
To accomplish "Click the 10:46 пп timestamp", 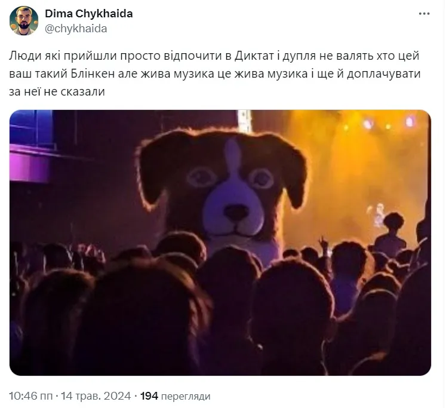I will (30, 396).
